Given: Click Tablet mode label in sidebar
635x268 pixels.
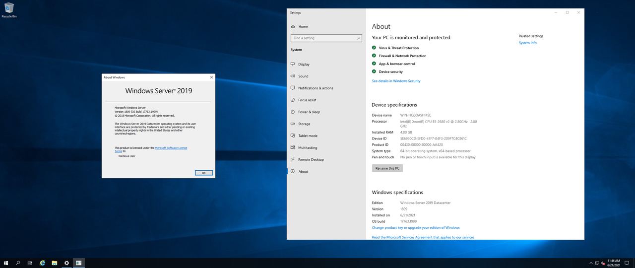Looking at the screenshot, I should (308, 135).
